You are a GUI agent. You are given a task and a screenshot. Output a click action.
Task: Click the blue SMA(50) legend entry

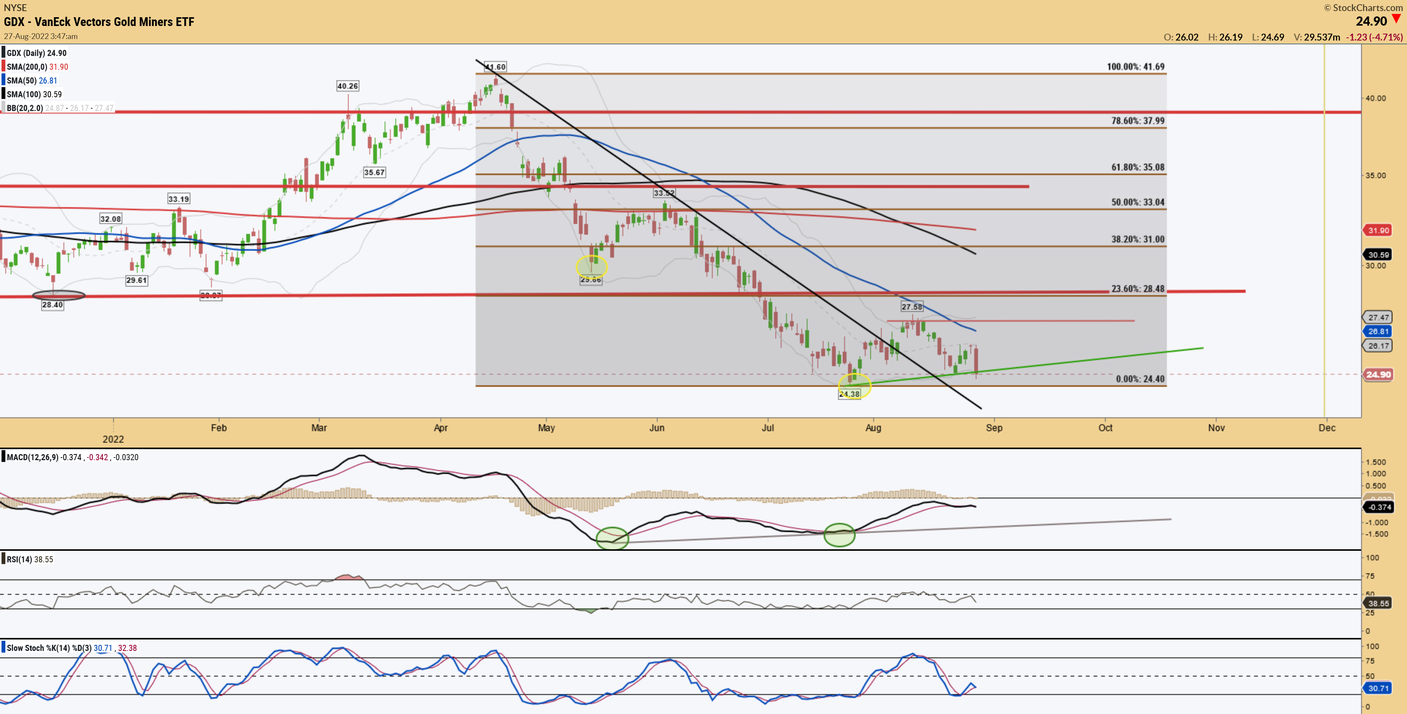(31, 80)
